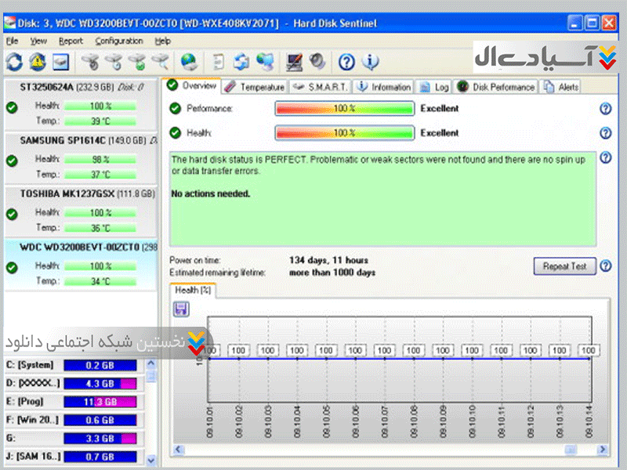Click the blue question mark Help toolbar icon

pyautogui.click(x=346, y=61)
